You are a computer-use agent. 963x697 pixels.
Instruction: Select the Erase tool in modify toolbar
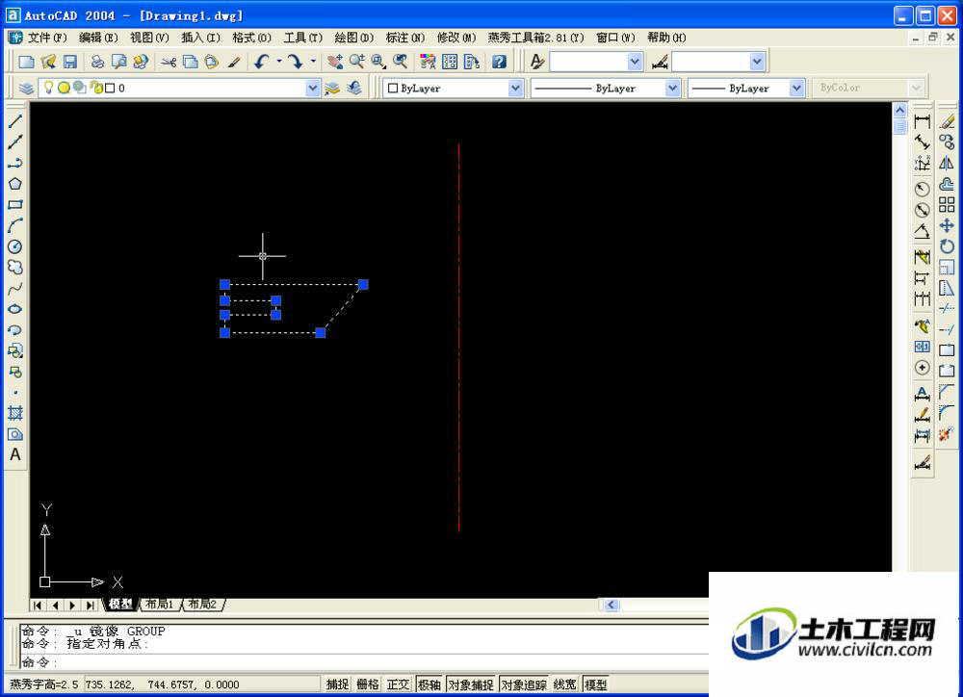(947, 121)
